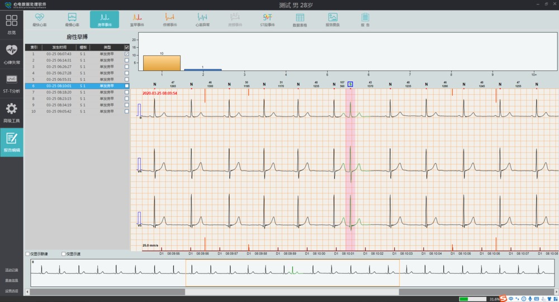The width and height of the screenshot is (559, 302).
Task: Click the 报告 (report) clipboard icon
Action: pyautogui.click(x=365, y=20)
